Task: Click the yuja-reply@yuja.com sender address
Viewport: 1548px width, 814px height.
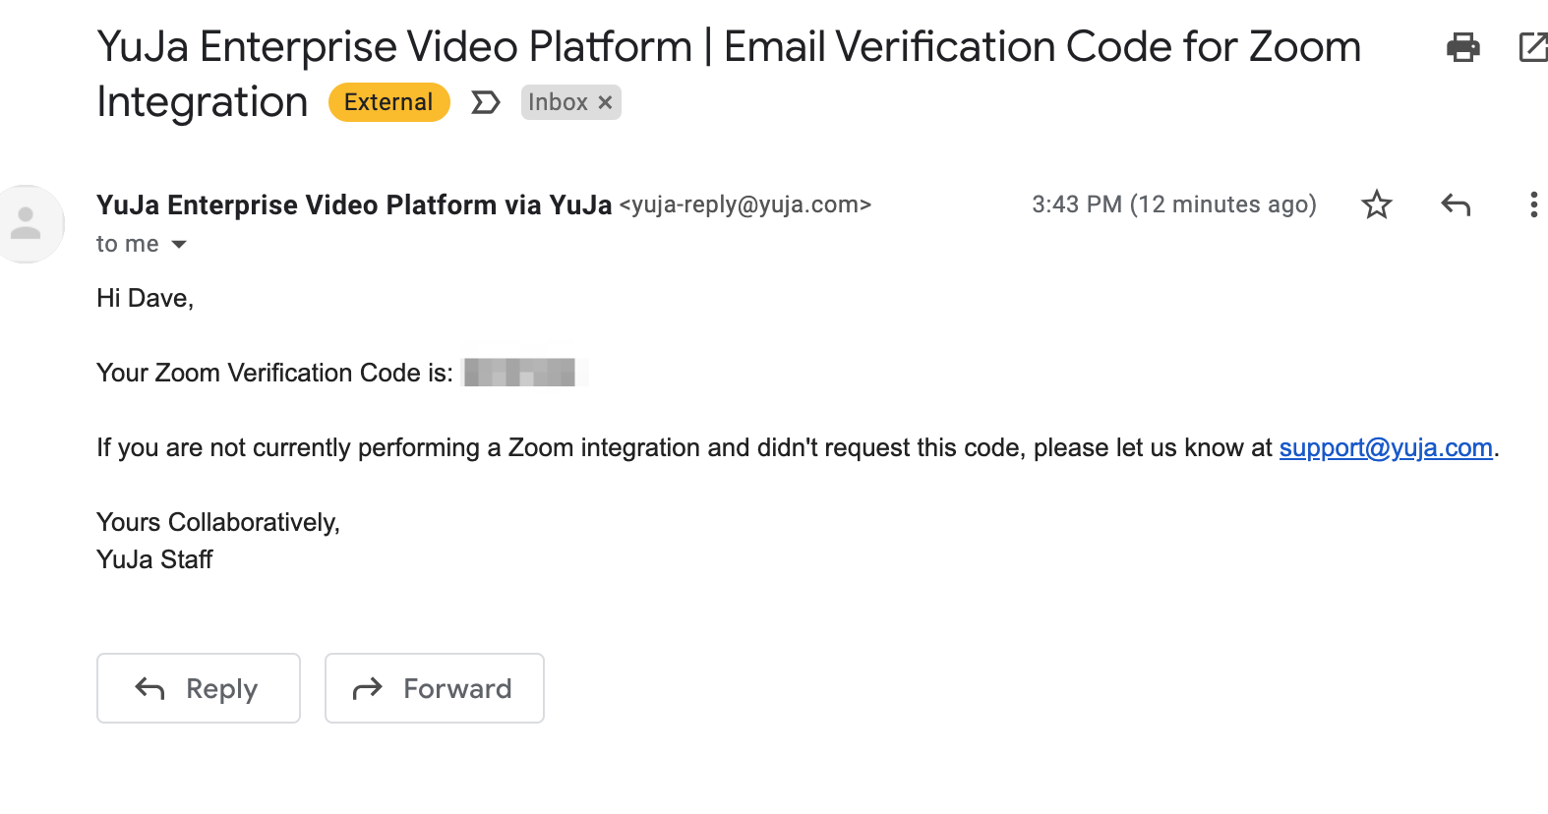Action: pos(745,204)
